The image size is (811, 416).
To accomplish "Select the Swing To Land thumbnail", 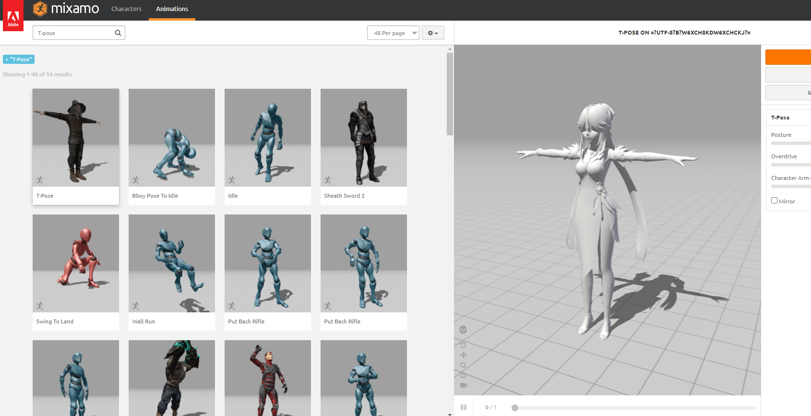I will 76,263.
